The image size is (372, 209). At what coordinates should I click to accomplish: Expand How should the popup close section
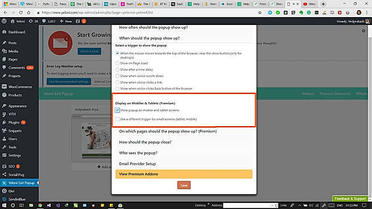[x=184, y=142]
